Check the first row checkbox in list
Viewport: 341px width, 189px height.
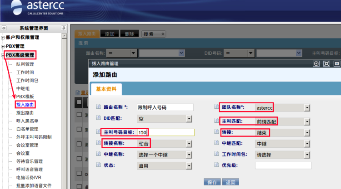79,115
